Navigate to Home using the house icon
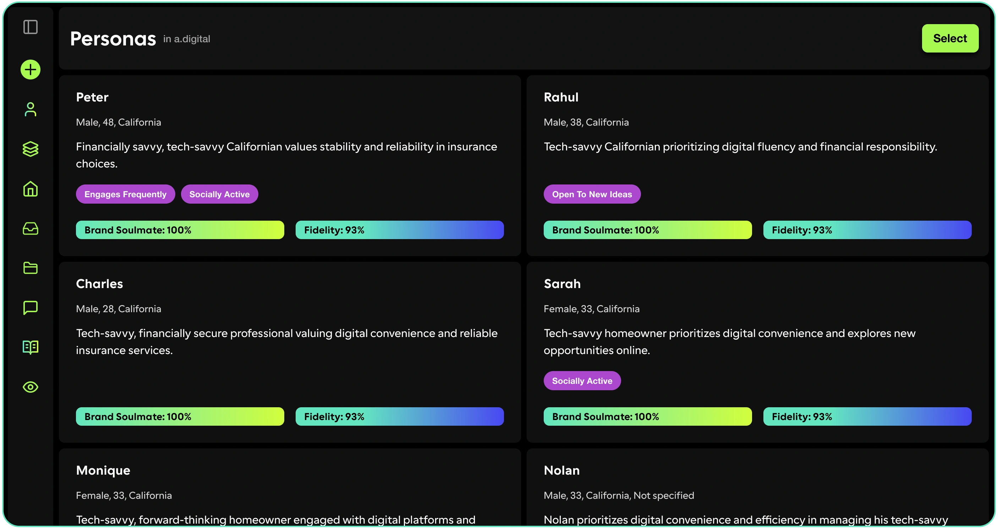Viewport: 998px width, 530px height. 30,189
